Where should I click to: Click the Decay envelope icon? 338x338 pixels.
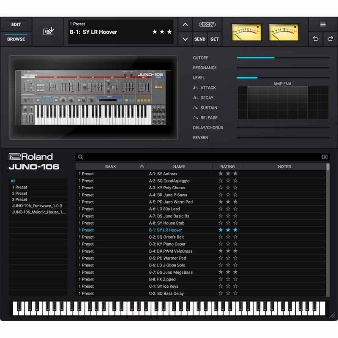[x=196, y=98]
